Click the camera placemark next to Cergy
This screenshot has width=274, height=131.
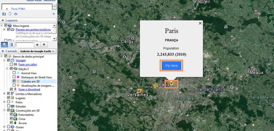(x=133, y=38)
